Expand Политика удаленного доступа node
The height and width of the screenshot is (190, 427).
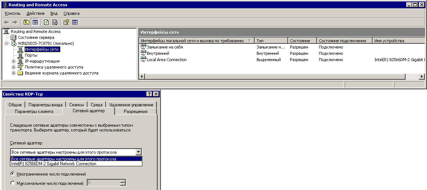click(14, 67)
